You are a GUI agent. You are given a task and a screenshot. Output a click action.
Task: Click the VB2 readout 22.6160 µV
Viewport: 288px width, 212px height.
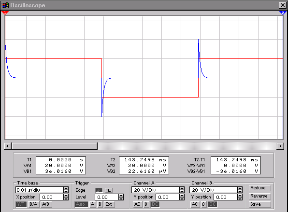point(147,171)
